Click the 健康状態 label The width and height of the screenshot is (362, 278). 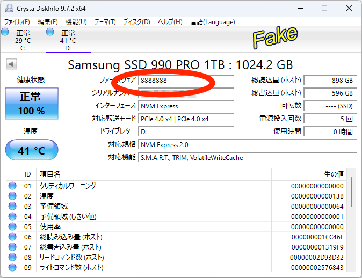point(31,80)
